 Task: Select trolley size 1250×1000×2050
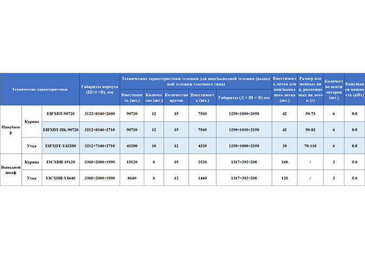click(244, 114)
